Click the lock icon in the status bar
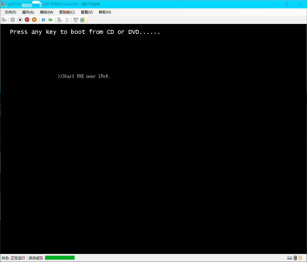The width and height of the screenshot is (307, 262). click(300, 258)
